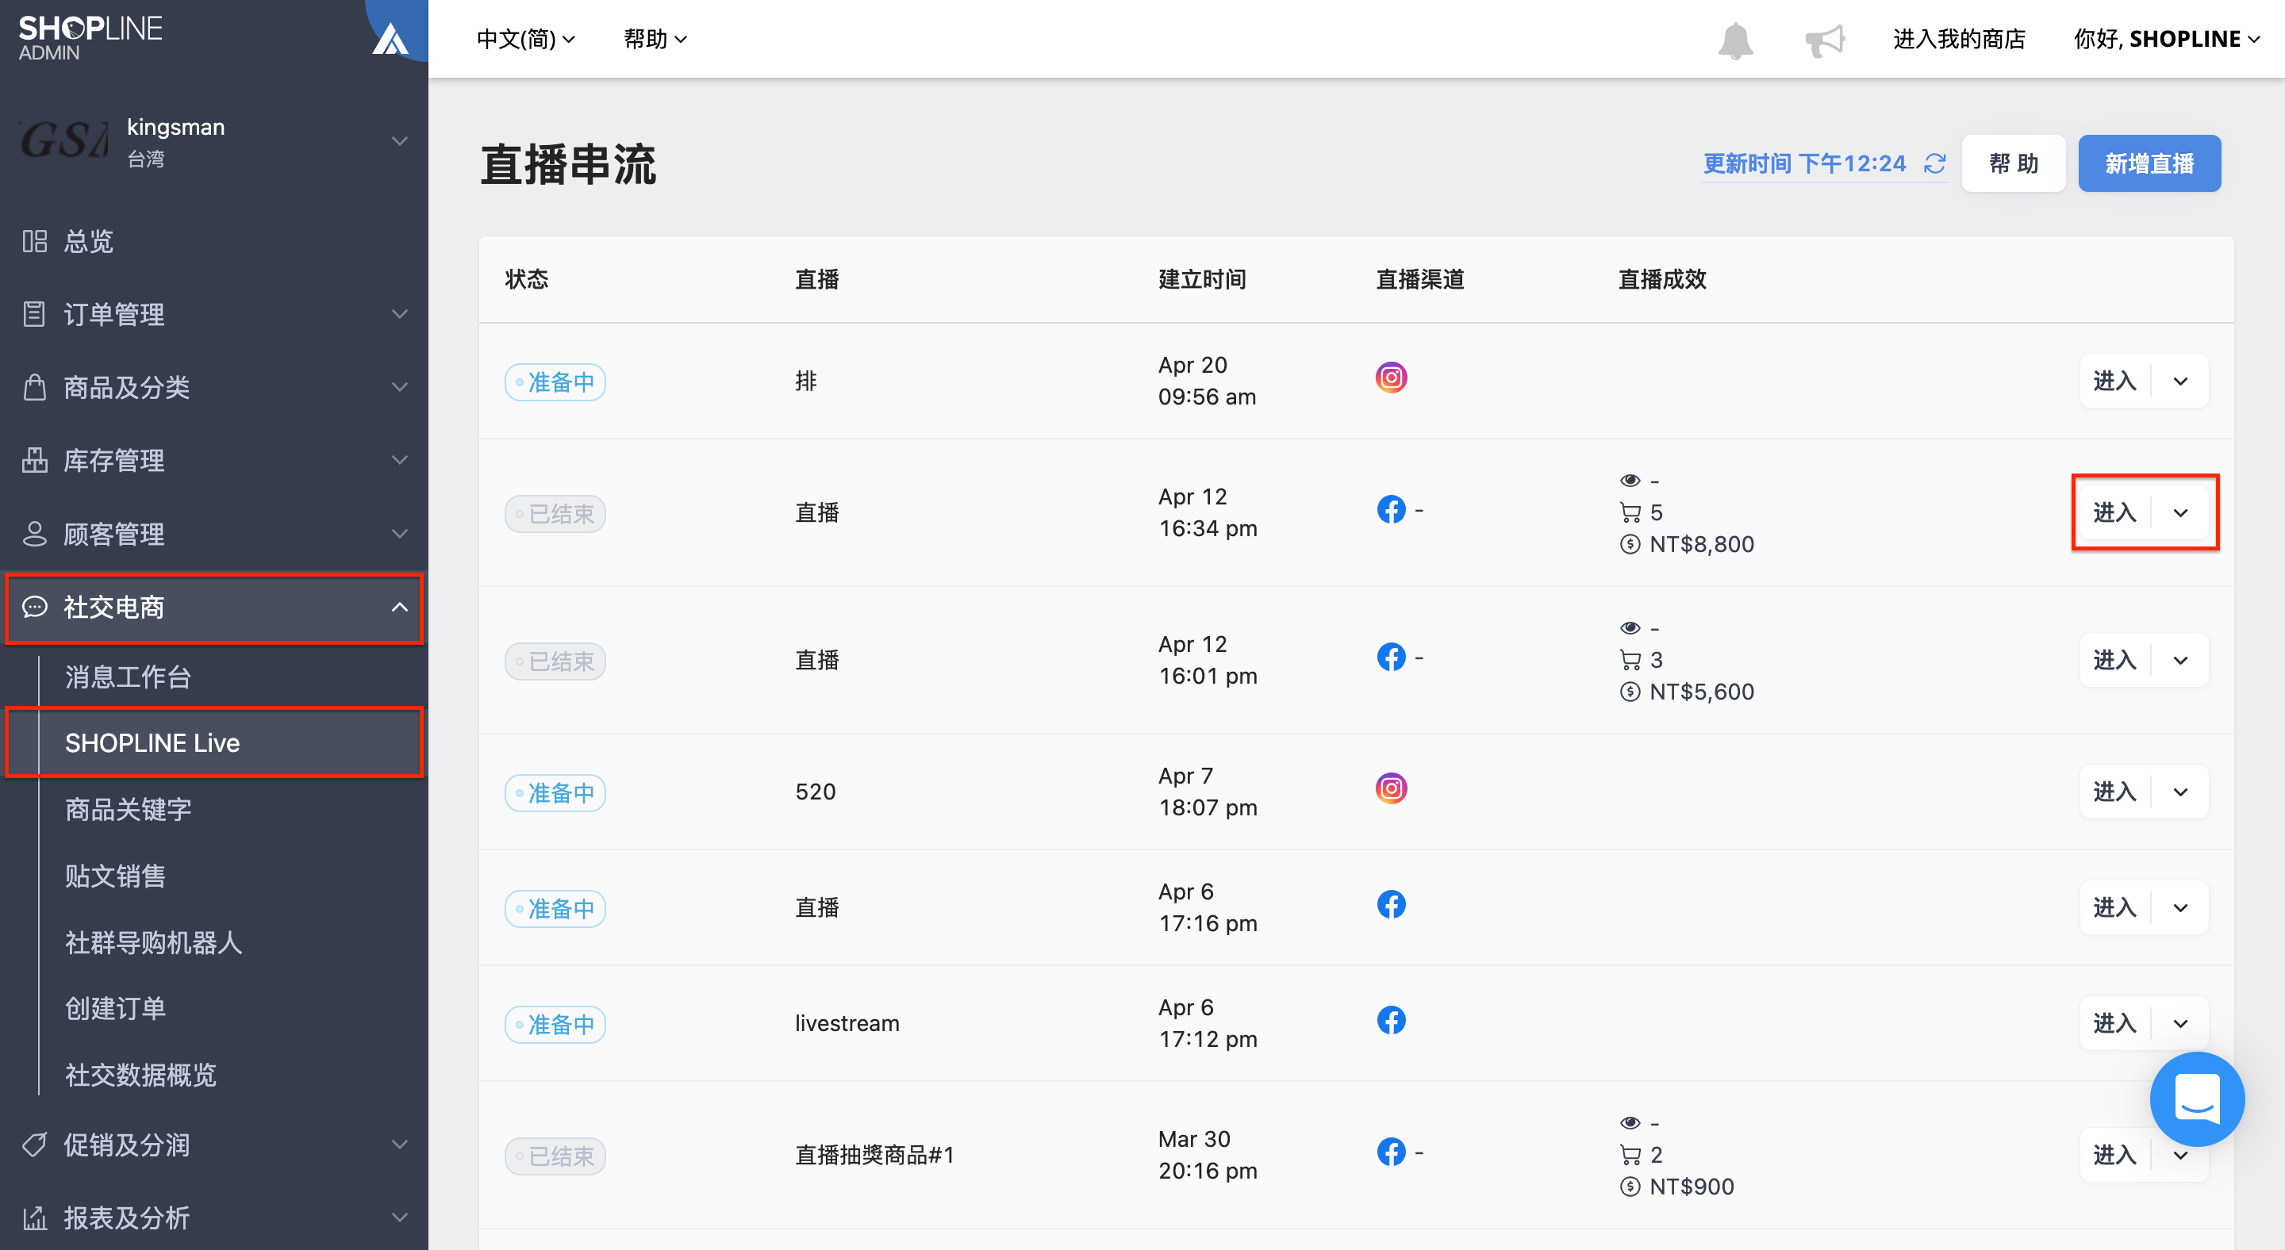Go to 社交数据概览 submenu item

(x=141, y=1076)
